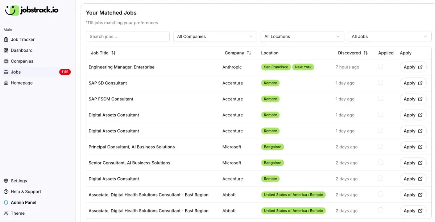Open Theme option in sidebar
This screenshot has height=222, width=435.
38,214
